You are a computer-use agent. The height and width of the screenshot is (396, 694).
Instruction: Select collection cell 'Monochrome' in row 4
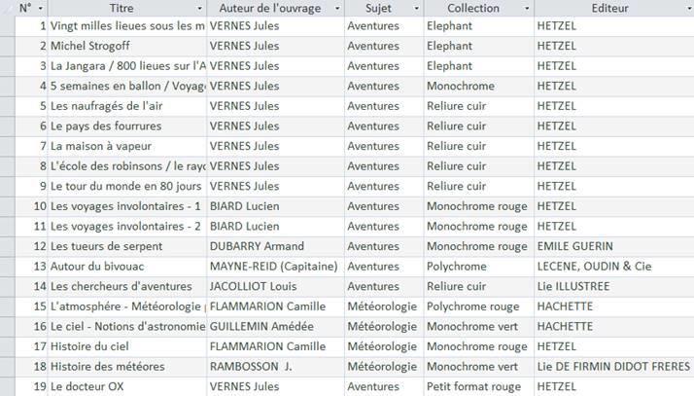tap(479, 86)
